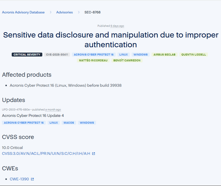221x186 pixels.
Task: Click the advisory title about improper authentication
Action: (x=110, y=40)
